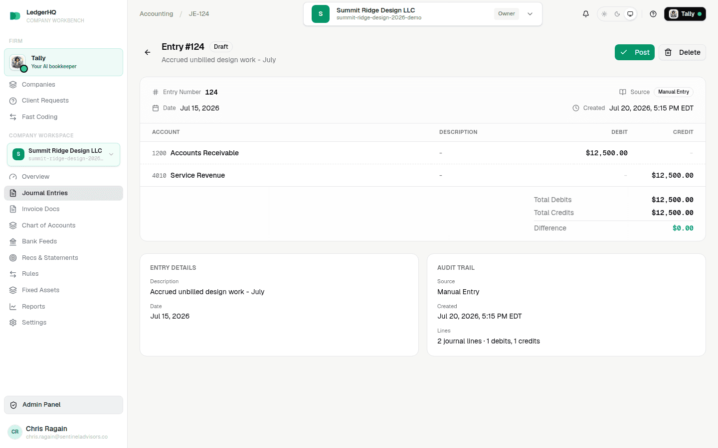Click the Total Credits amount

pos(672,213)
